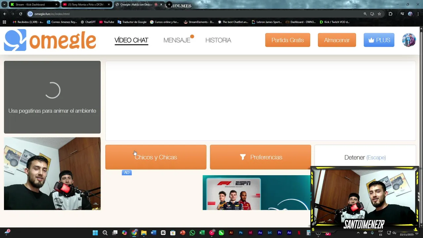Open the Windows Start menu

[95, 233]
